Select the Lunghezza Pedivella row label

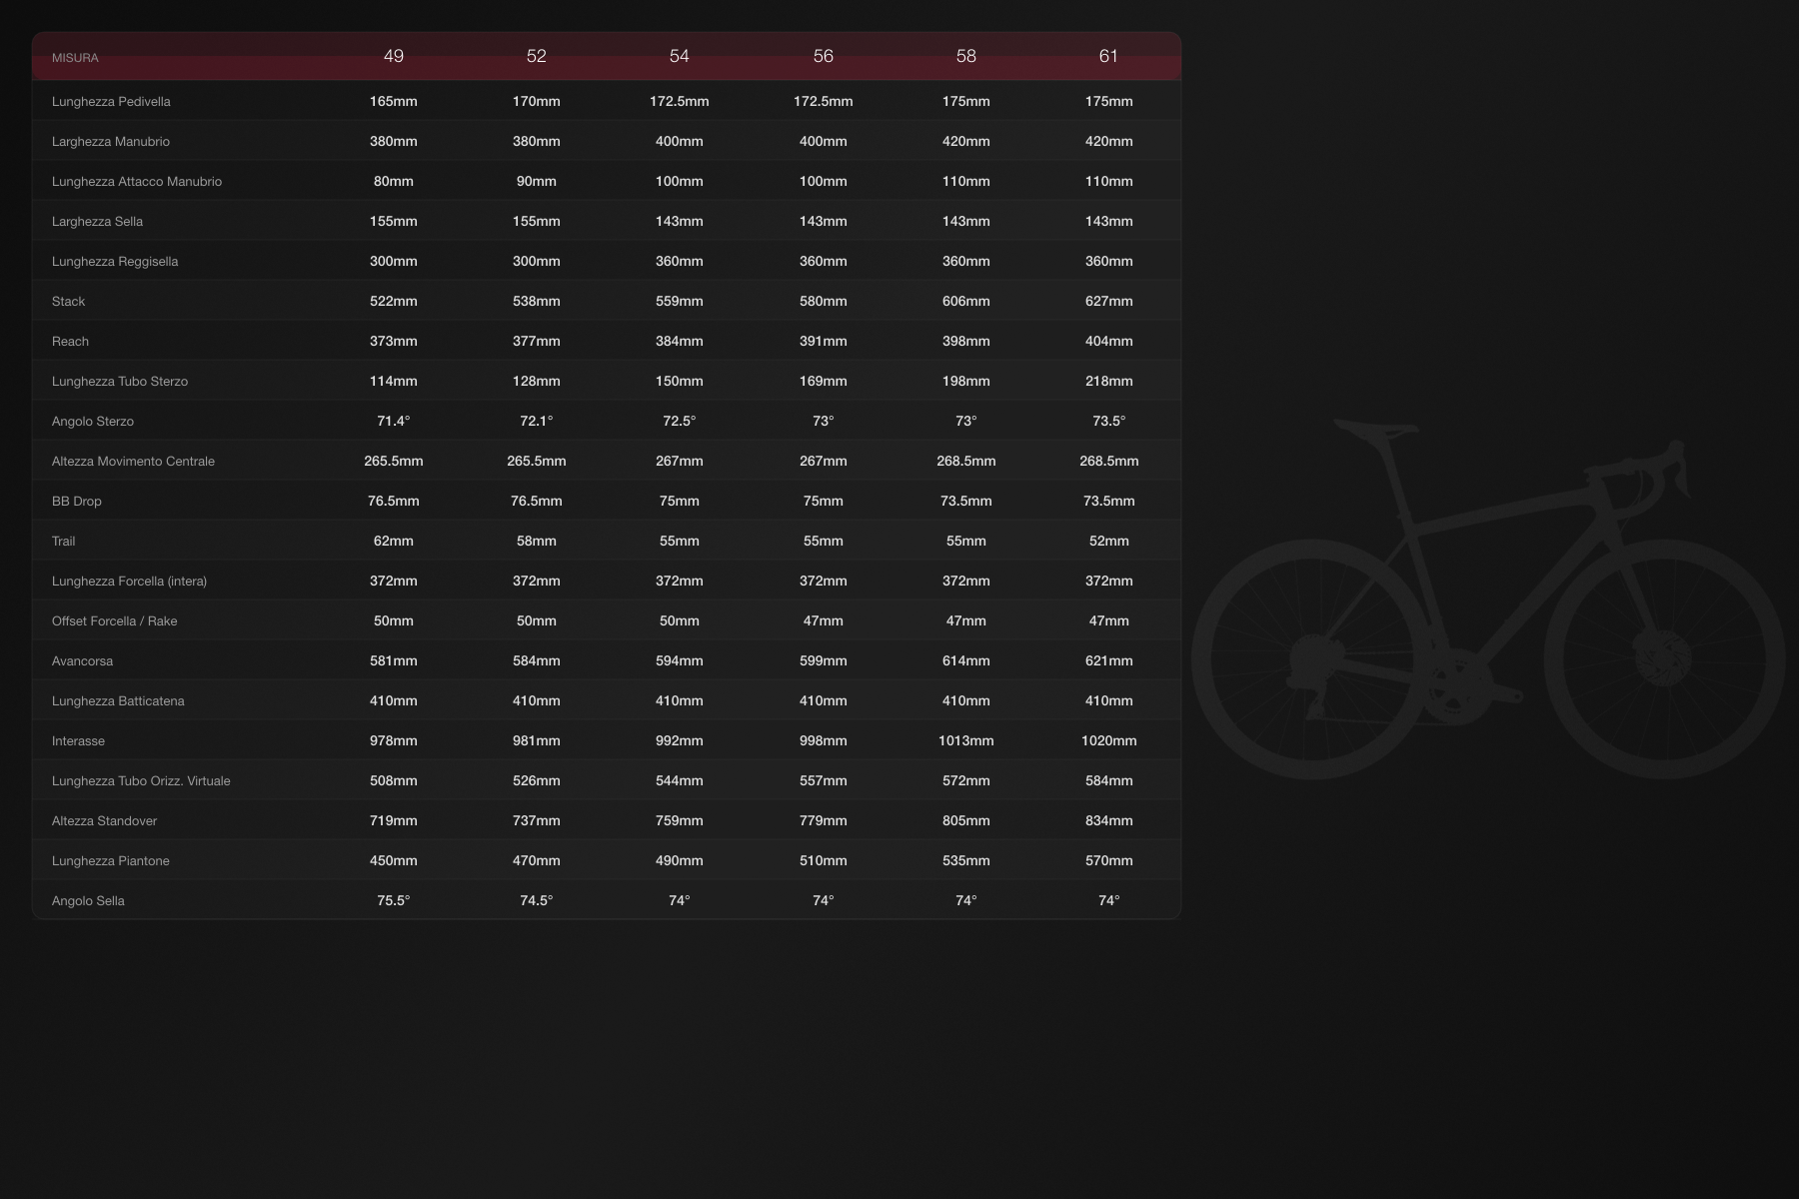point(111,101)
